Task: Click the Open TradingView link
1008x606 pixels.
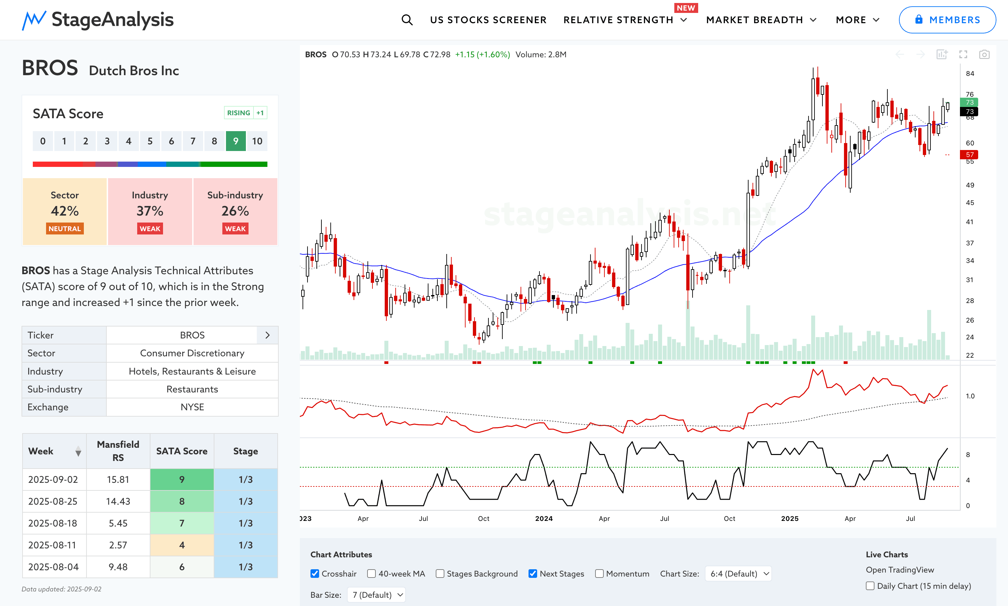Action: pyautogui.click(x=900, y=570)
